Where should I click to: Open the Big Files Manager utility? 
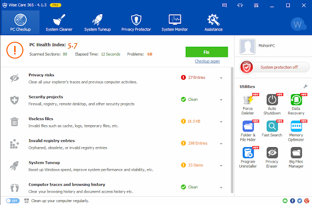pos(296,157)
